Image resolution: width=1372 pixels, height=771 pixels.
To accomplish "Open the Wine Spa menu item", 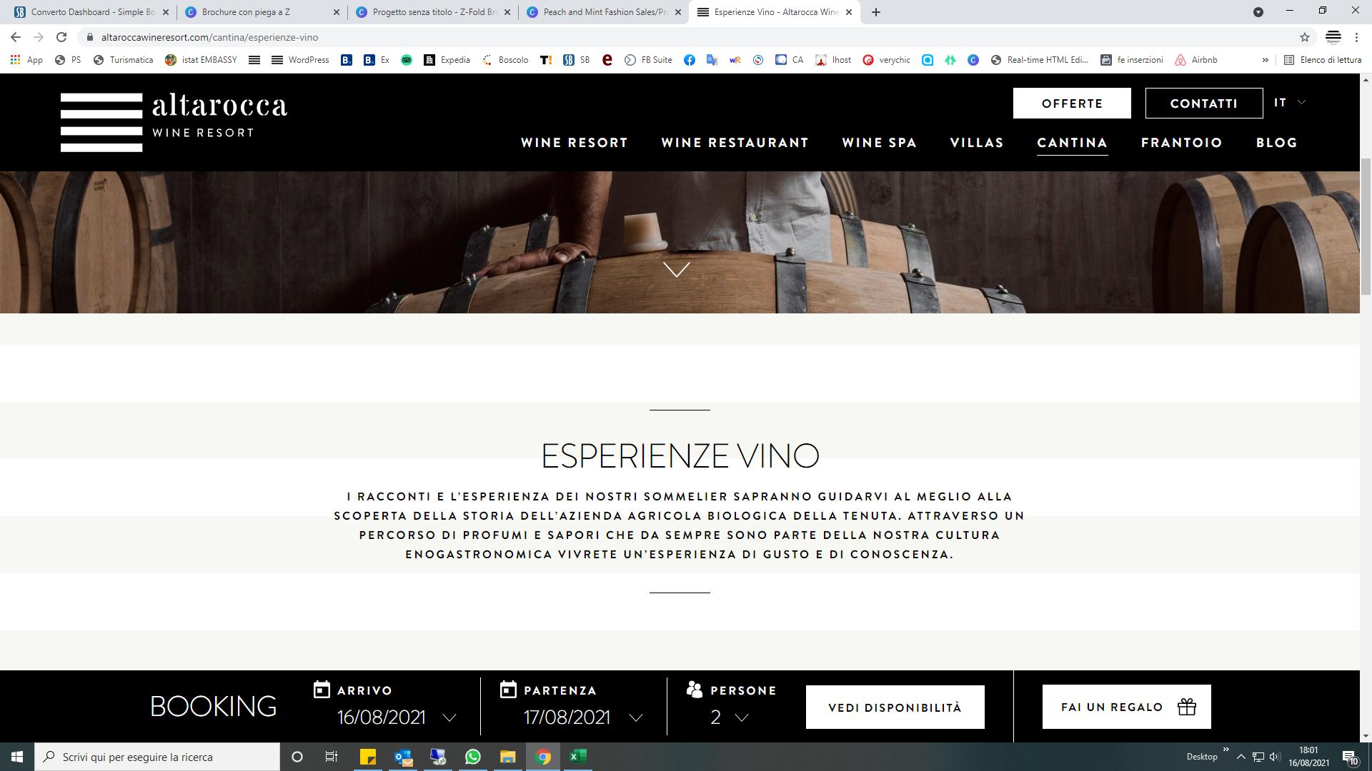I will pyautogui.click(x=880, y=143).
